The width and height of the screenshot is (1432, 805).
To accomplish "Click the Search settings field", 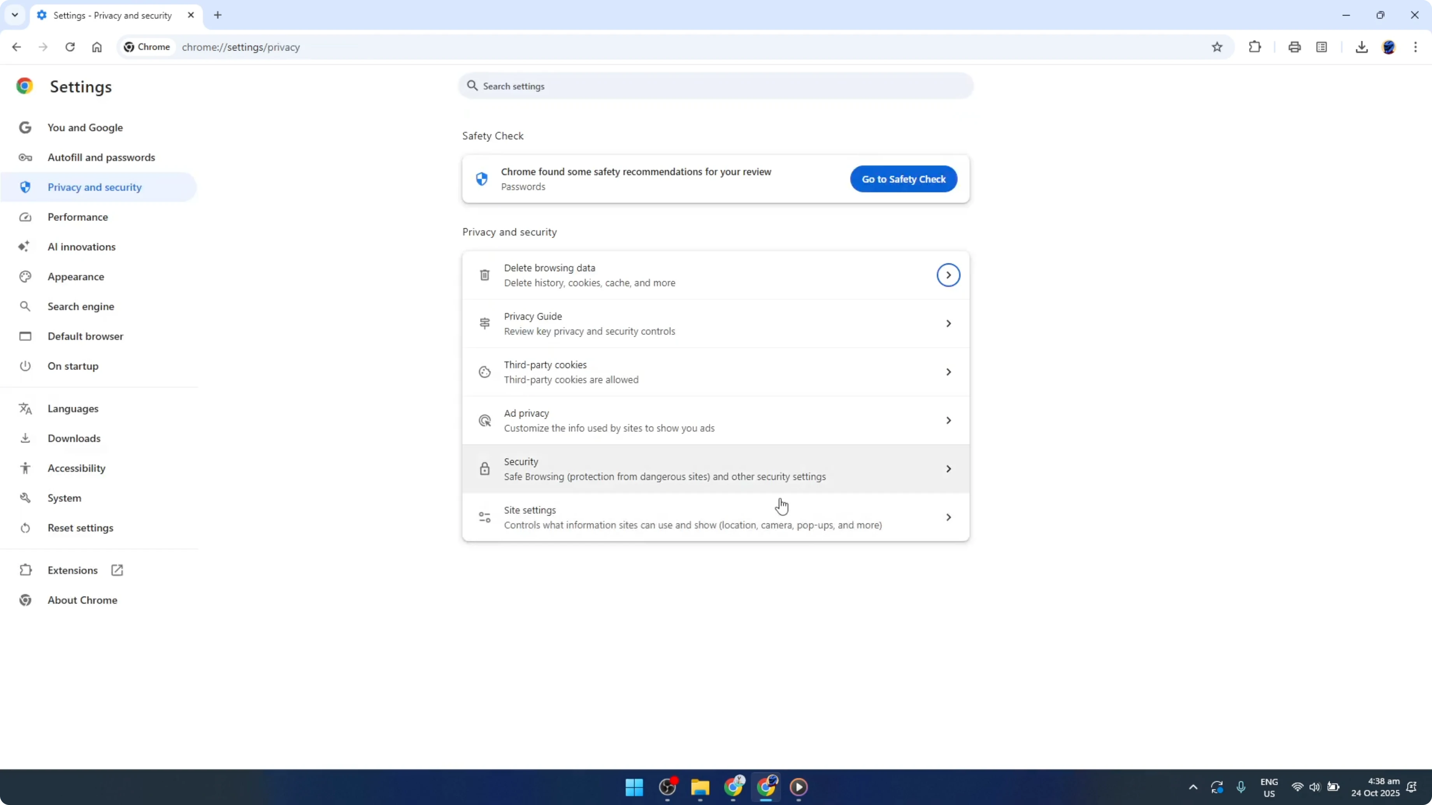I will tap(715, 86).
